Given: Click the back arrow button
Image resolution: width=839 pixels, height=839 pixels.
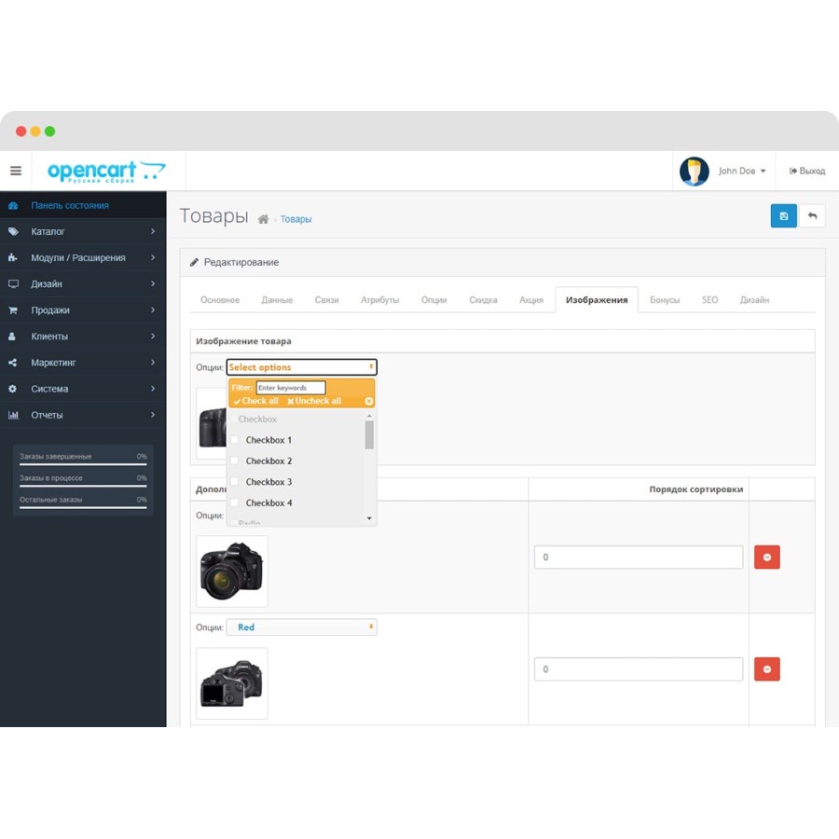Looking at the screenshot, I should [x=812, y=215].
